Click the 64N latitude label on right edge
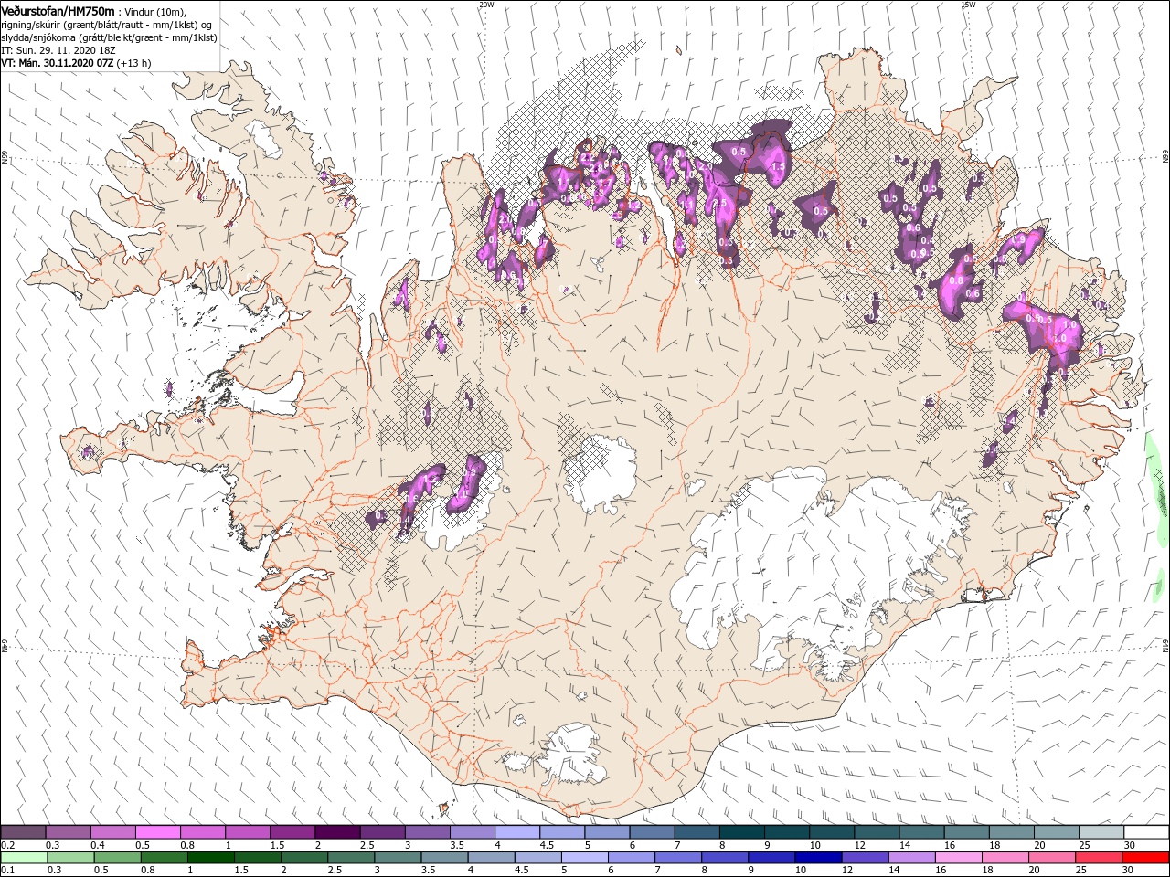The image size is (1170, 877). [1165, 644]
